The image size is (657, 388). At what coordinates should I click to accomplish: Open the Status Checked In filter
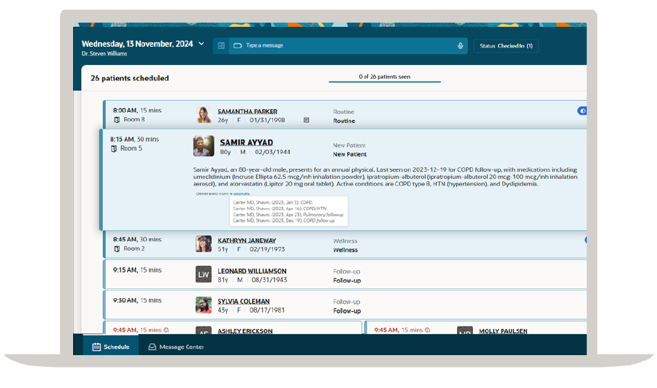click(506, 46)
